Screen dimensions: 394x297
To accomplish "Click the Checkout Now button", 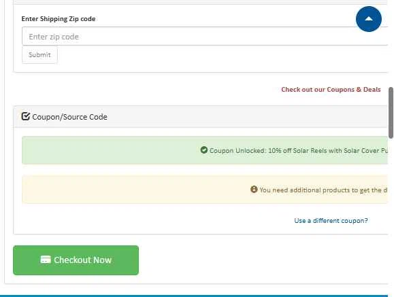I will tap(76, 260).
